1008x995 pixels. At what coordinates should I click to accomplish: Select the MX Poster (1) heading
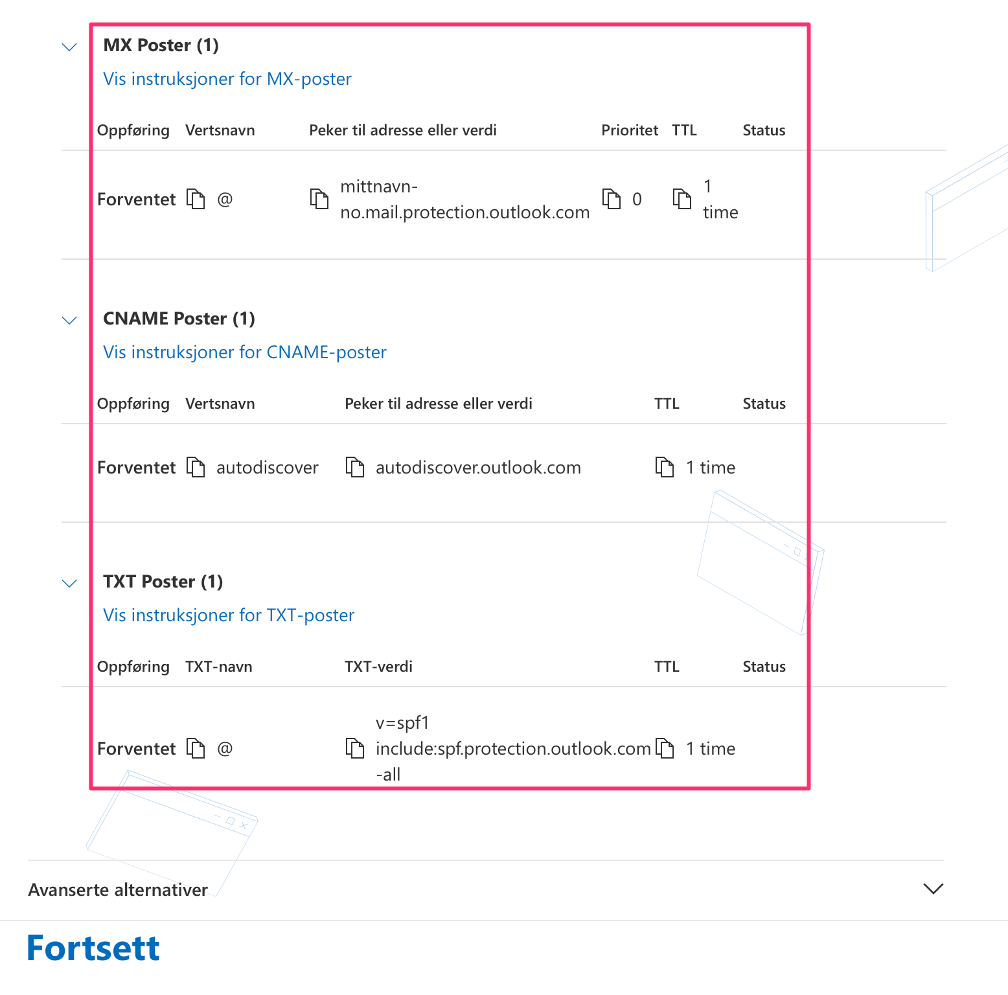coord(161,45)
